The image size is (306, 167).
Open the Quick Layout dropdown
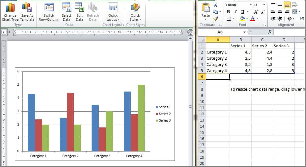pyautogui.click(x=113, y=12)
